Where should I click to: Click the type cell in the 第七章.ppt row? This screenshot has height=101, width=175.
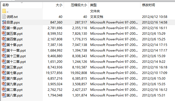tap(114, 73)
